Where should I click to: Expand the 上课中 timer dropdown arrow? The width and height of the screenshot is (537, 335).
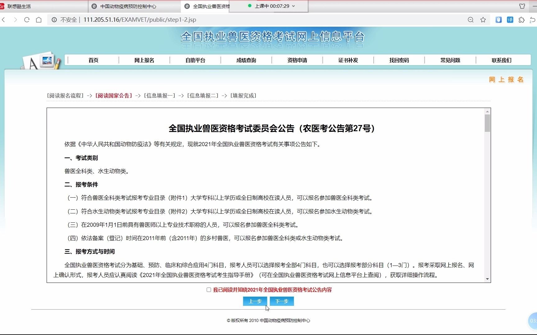294,6
